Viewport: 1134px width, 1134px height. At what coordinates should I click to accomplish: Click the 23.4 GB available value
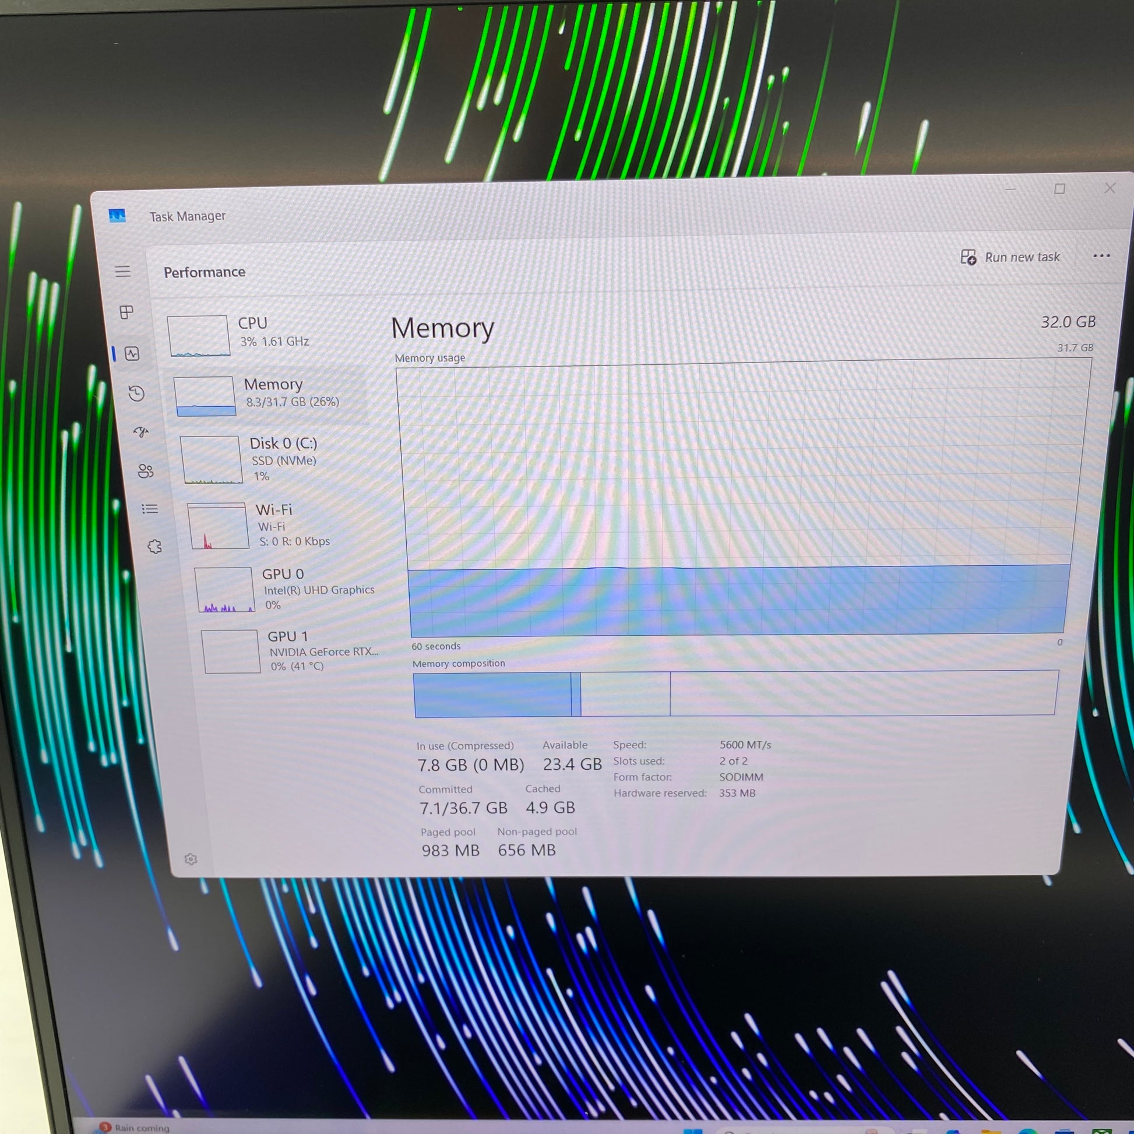pos(572,764)
